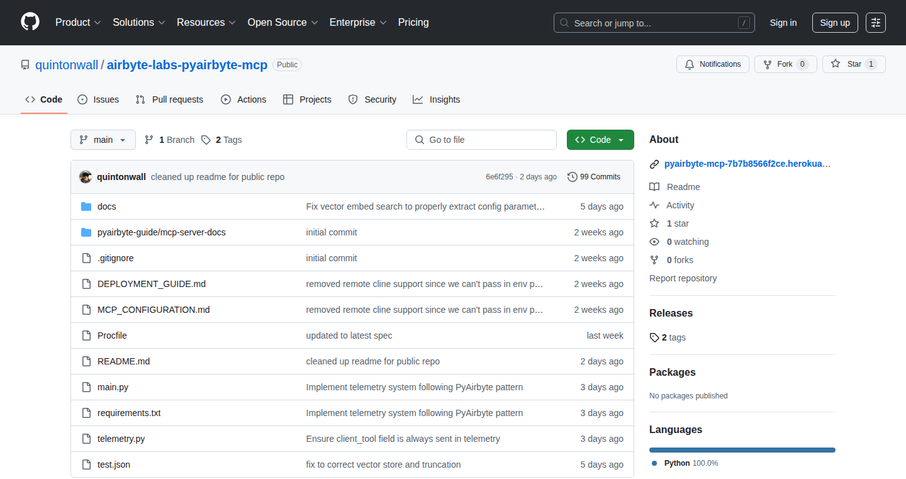
Task: Click the repository icon before quintonwall
Action: pos(25,65)
